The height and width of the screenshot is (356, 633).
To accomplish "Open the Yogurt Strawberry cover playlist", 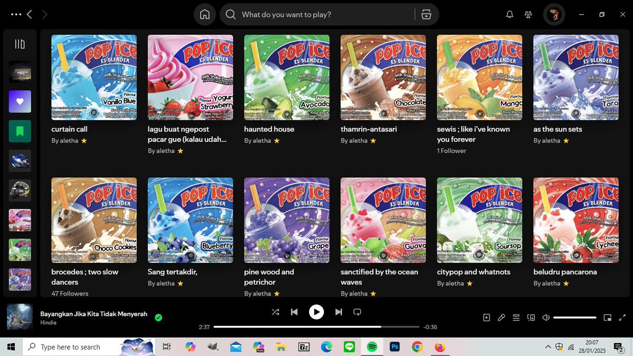I will point(190,78).
